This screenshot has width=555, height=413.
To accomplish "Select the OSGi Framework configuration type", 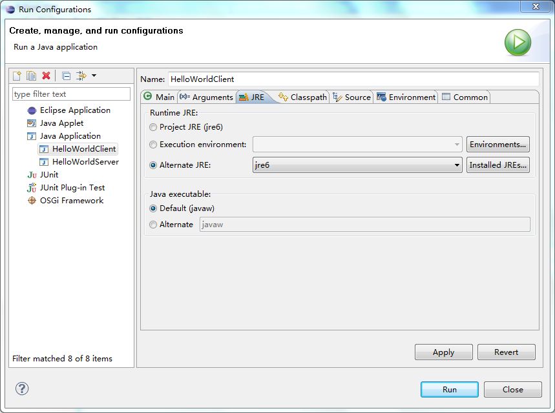I will pyautogui.click(x=71, y=201).
